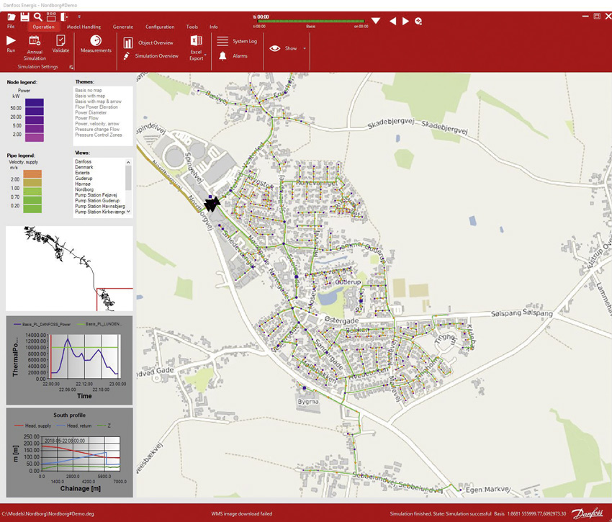Click the save floppy disk icon

tap(24, 17)
